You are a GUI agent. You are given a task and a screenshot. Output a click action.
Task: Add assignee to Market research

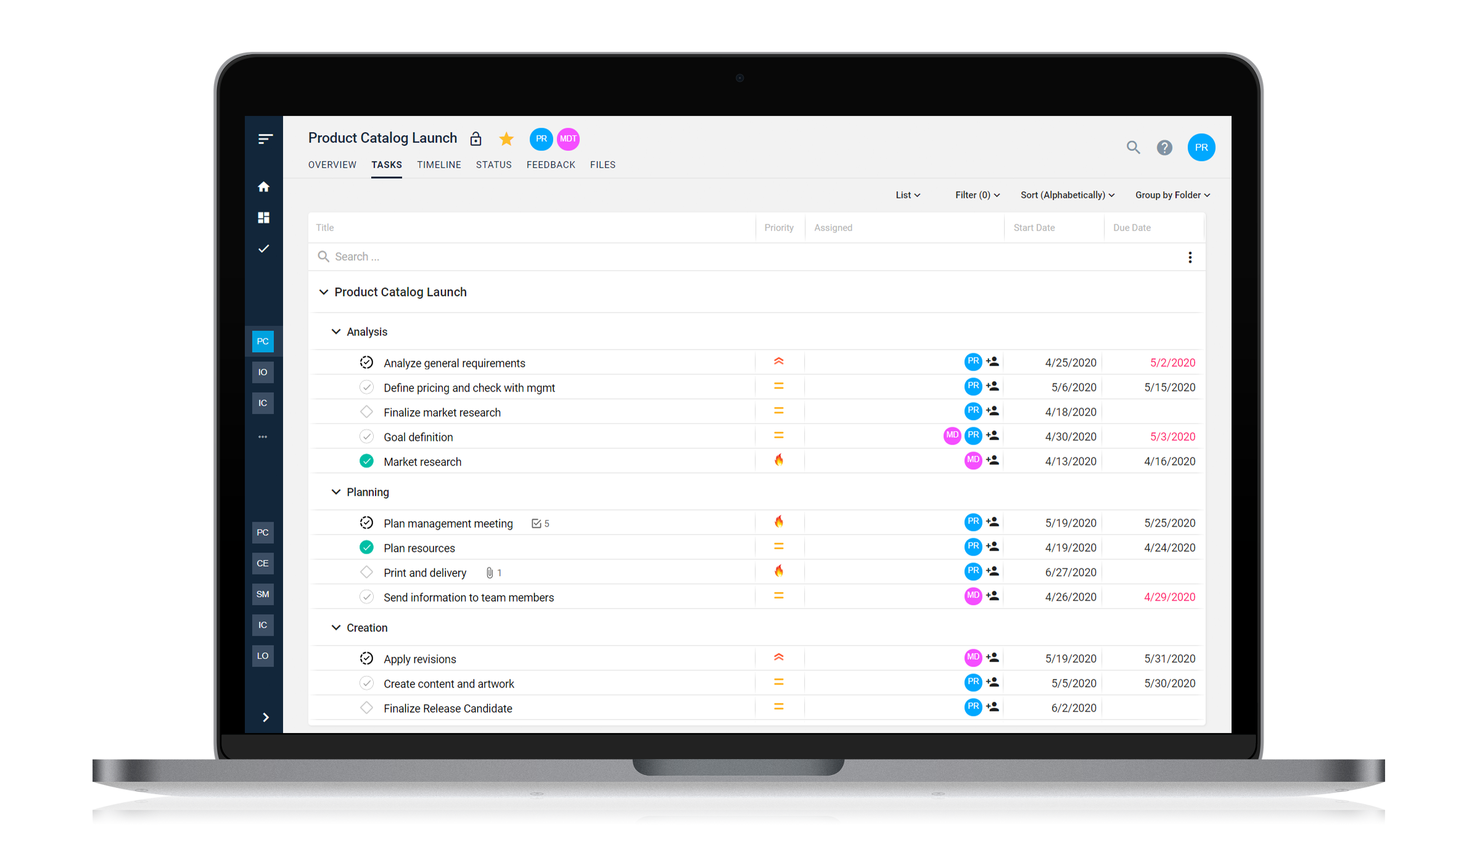click(x=992, y=461)
